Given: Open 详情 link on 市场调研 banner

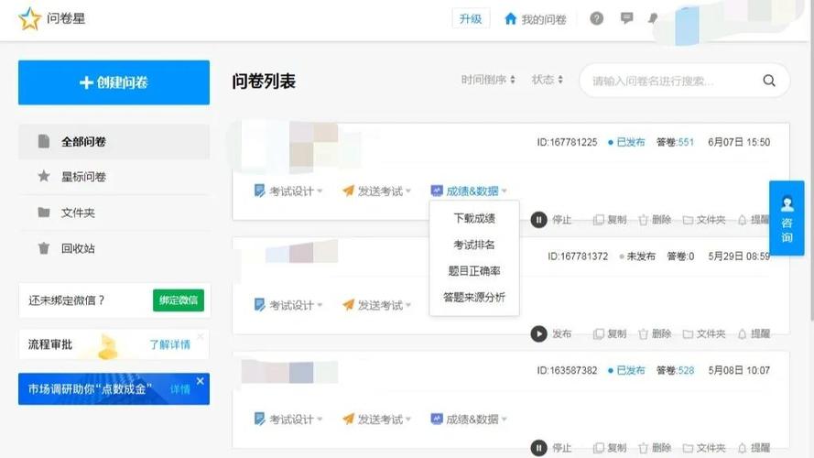Looking at the screenshot, I should click(x=179, y=389).
